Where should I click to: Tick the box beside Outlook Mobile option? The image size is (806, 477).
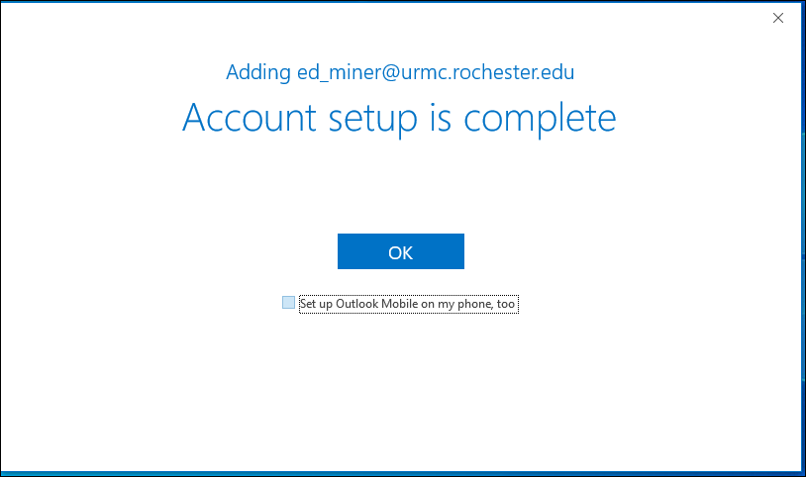[x=288, y=303]
